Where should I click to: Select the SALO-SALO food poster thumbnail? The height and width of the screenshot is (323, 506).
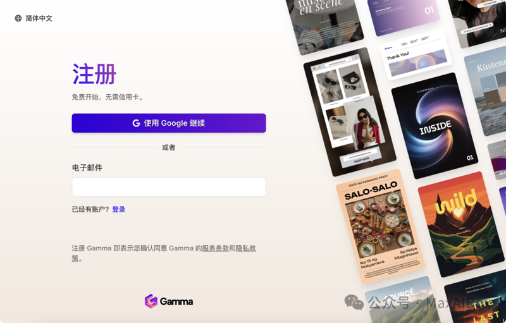point(380,226)
